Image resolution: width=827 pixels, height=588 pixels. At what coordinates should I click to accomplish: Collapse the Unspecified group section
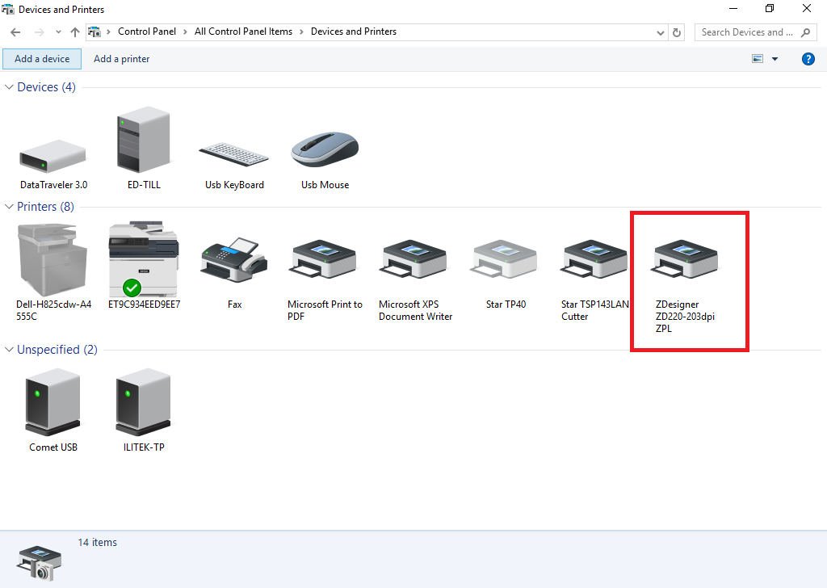coord(10,350)
